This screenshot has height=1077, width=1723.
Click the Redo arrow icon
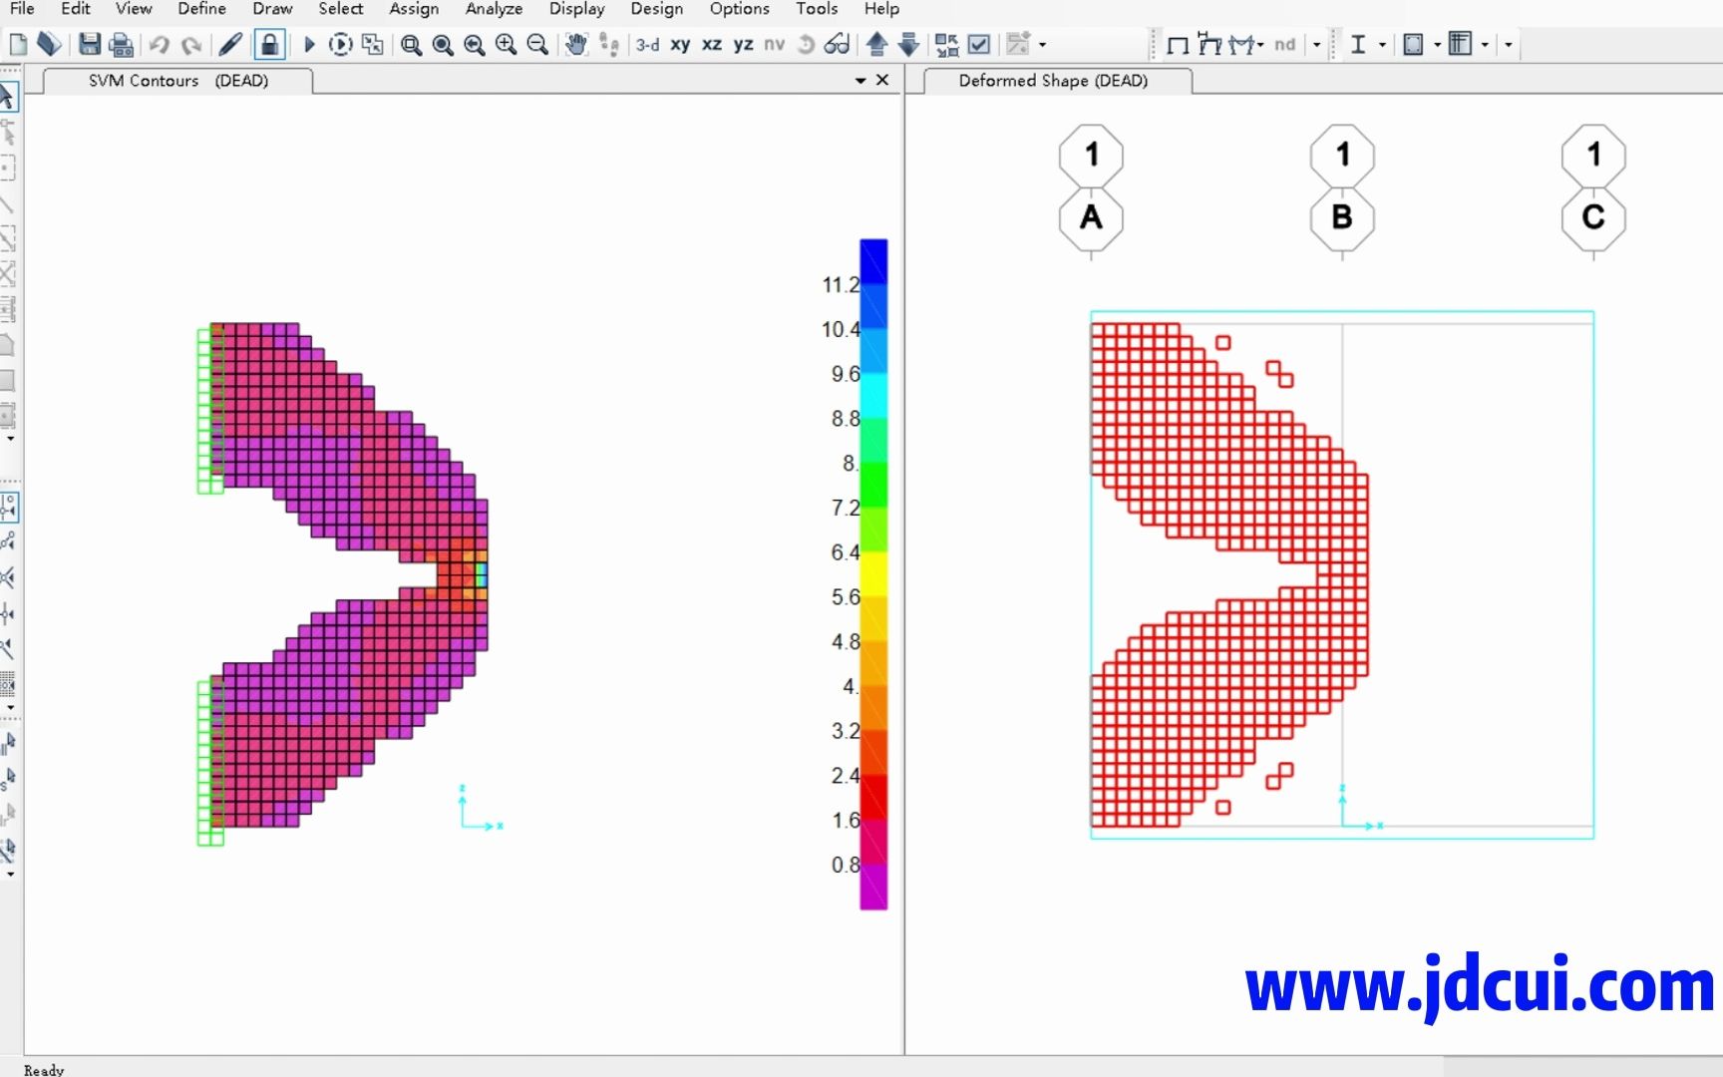click(191, 44)
